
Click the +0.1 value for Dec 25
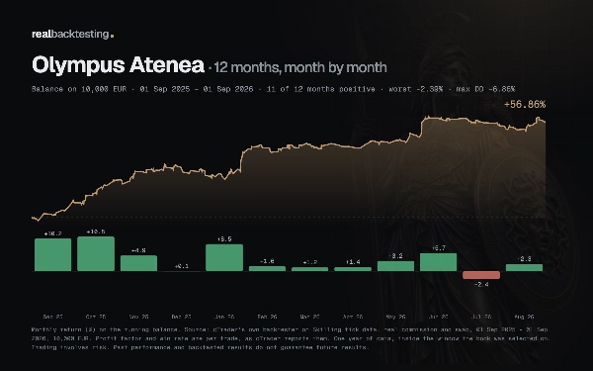coord(182,266)
